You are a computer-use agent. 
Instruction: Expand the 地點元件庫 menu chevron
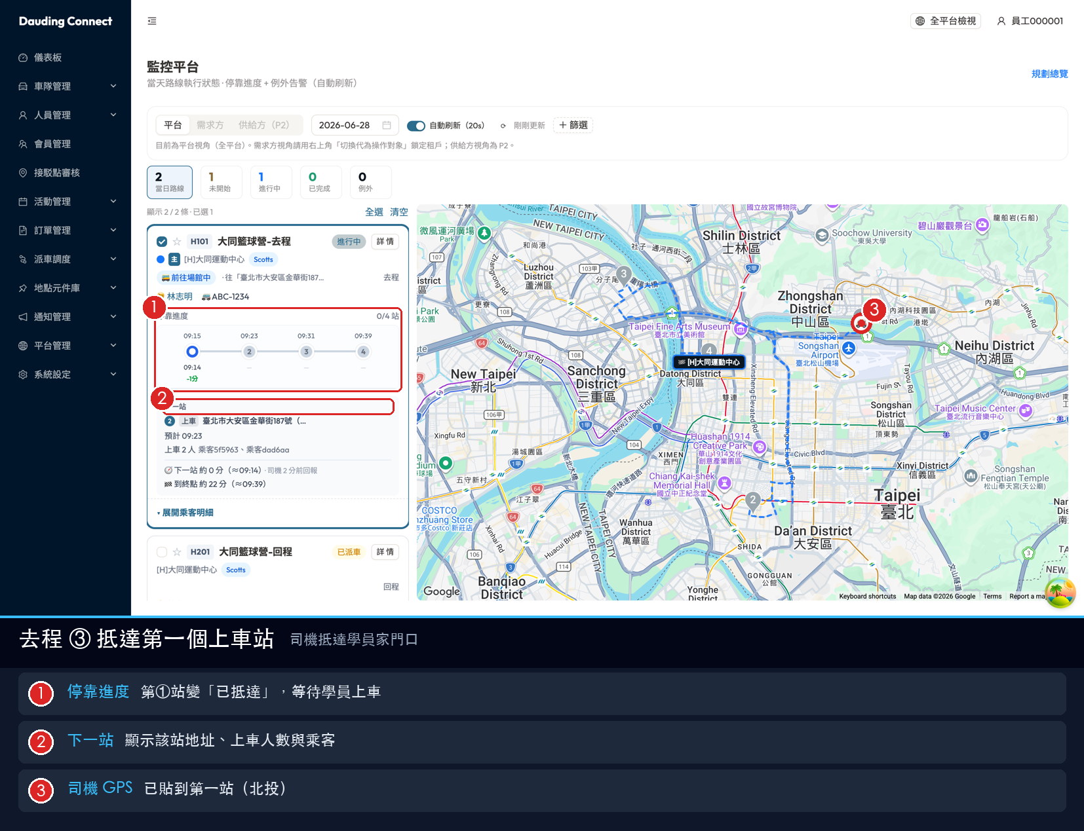113,287
